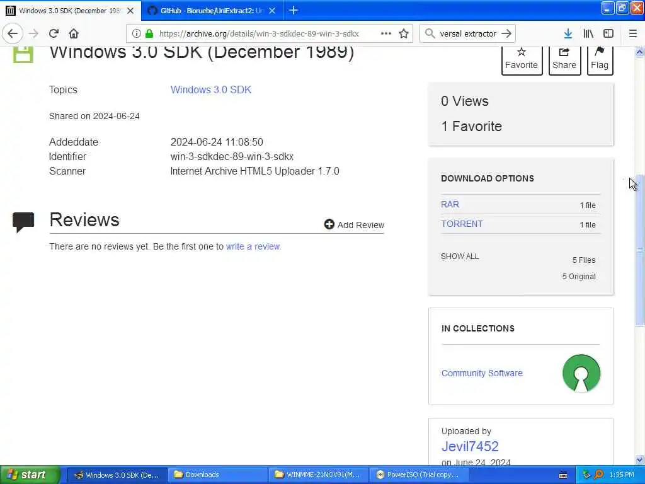Viewport: 645px width, 484px height.
Task: Click the plus icon beside Add Review
Action: (329, 224)
